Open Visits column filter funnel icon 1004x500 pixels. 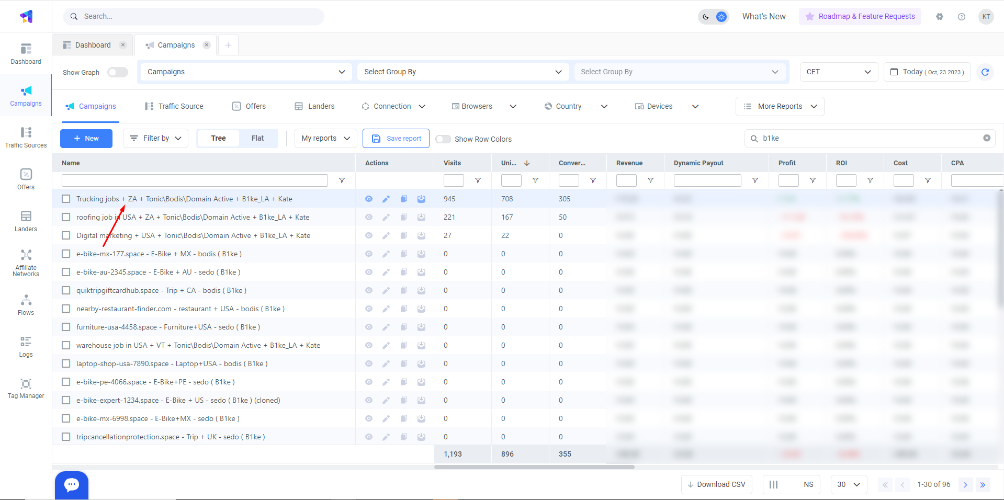tap(478, 180)
